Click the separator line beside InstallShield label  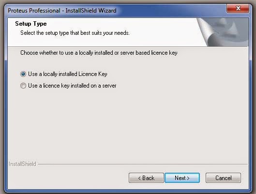(x=143, y=164)
